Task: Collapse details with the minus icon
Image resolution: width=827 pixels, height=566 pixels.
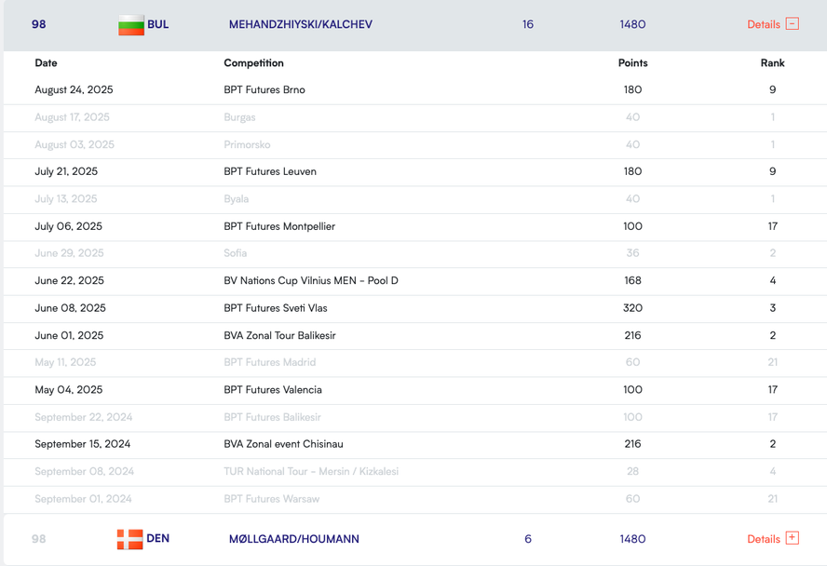Action: pos(792,24)
